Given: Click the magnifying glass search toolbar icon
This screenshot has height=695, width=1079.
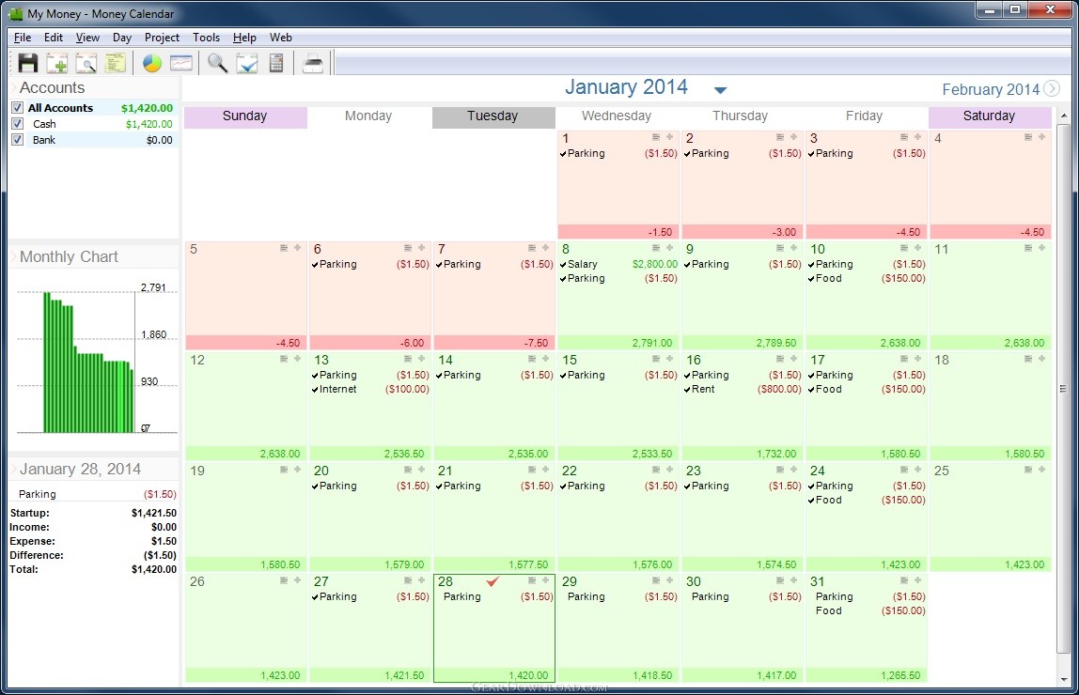Looking at the screenshot, I should click(217, 63).
